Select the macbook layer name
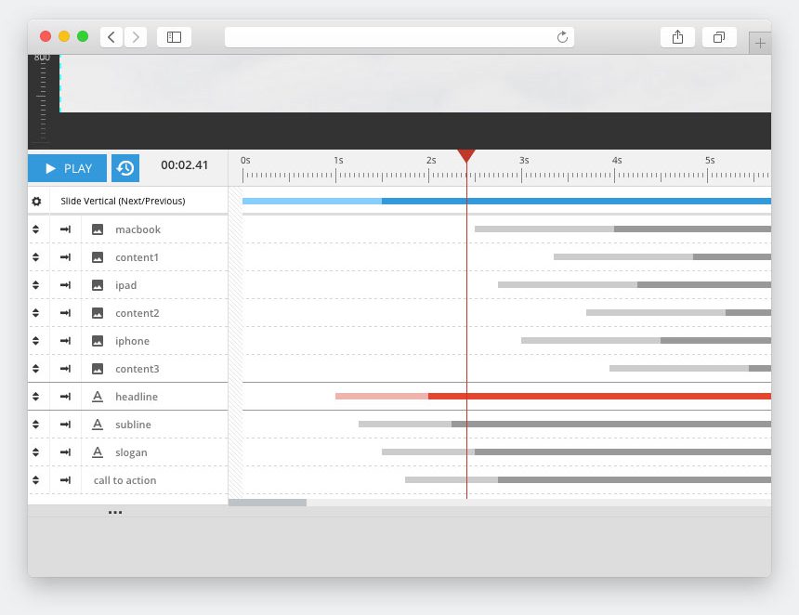This screenshot has height=615, width=799. [x=138, y=229]
